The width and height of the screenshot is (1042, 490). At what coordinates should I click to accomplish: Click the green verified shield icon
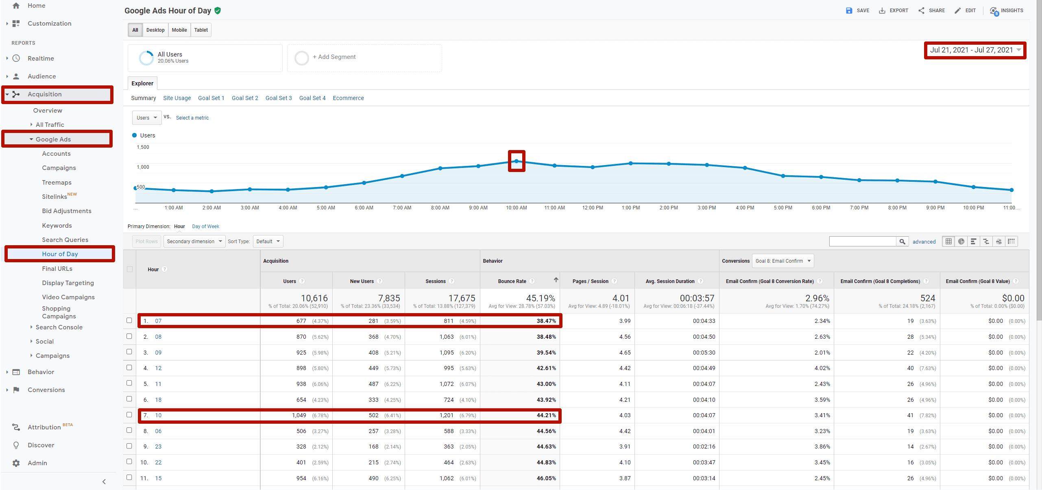[218, 11]
